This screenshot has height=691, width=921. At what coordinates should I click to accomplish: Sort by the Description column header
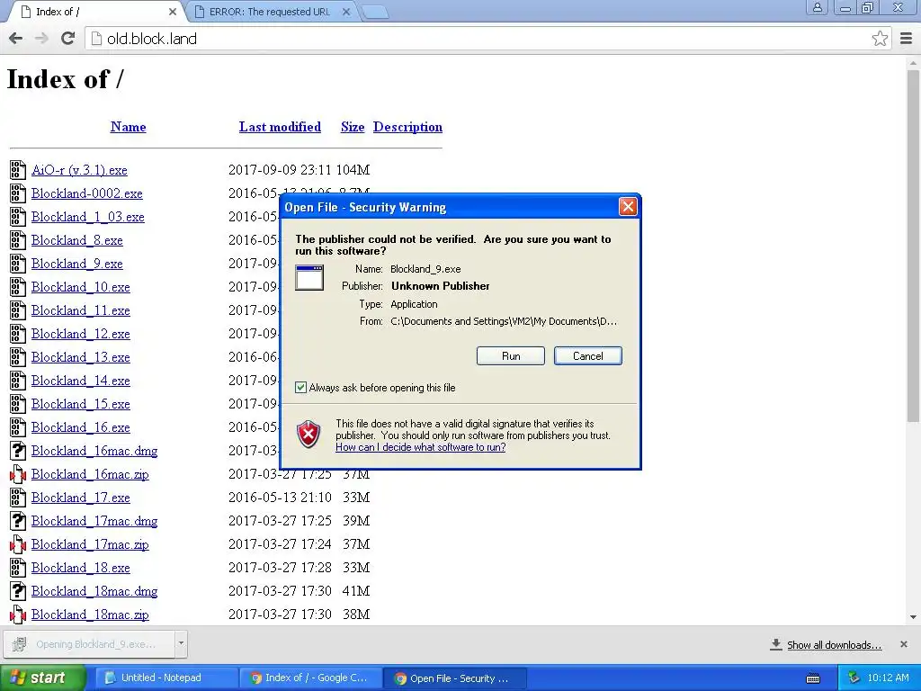click(407, 127)
